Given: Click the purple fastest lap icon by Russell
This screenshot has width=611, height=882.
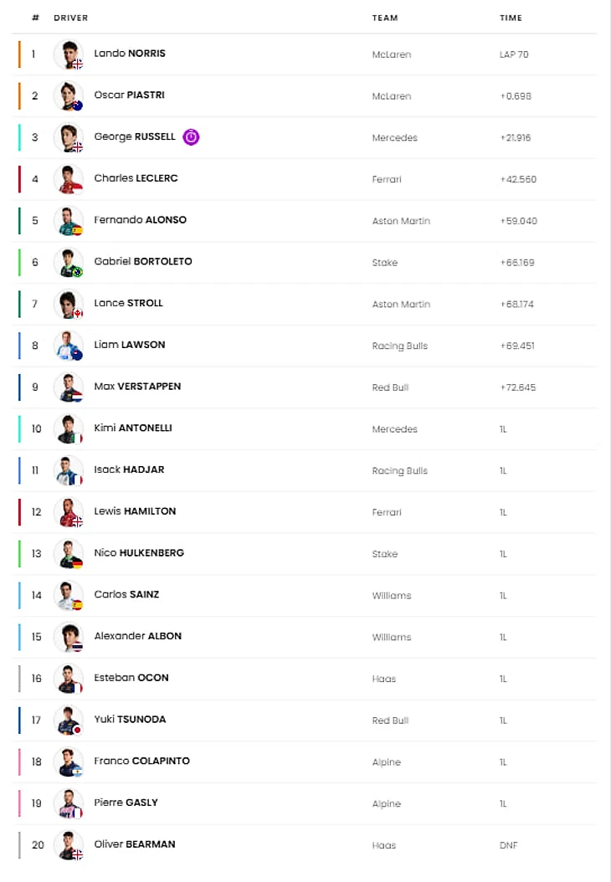Looking at the screenshot, I should coord(192,136).
